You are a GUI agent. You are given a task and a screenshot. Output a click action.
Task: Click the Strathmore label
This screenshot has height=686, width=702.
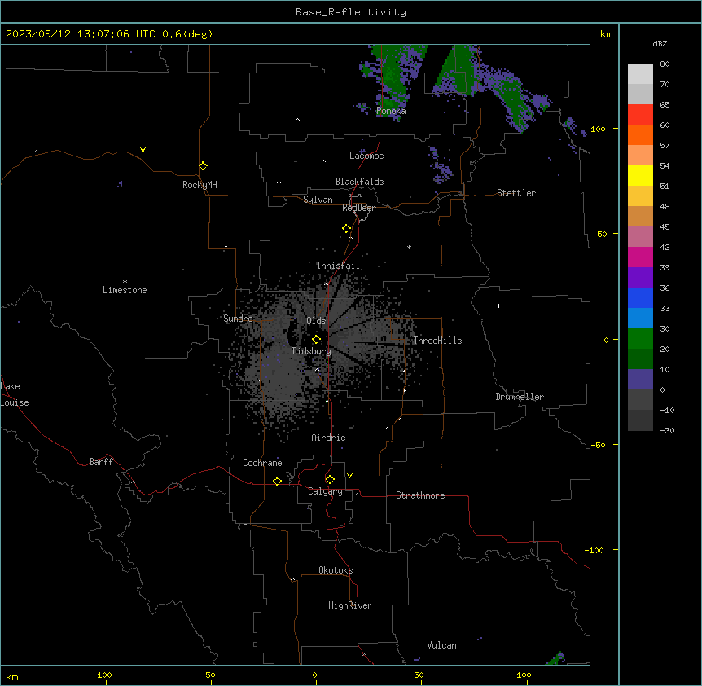[x=420, y=495]
